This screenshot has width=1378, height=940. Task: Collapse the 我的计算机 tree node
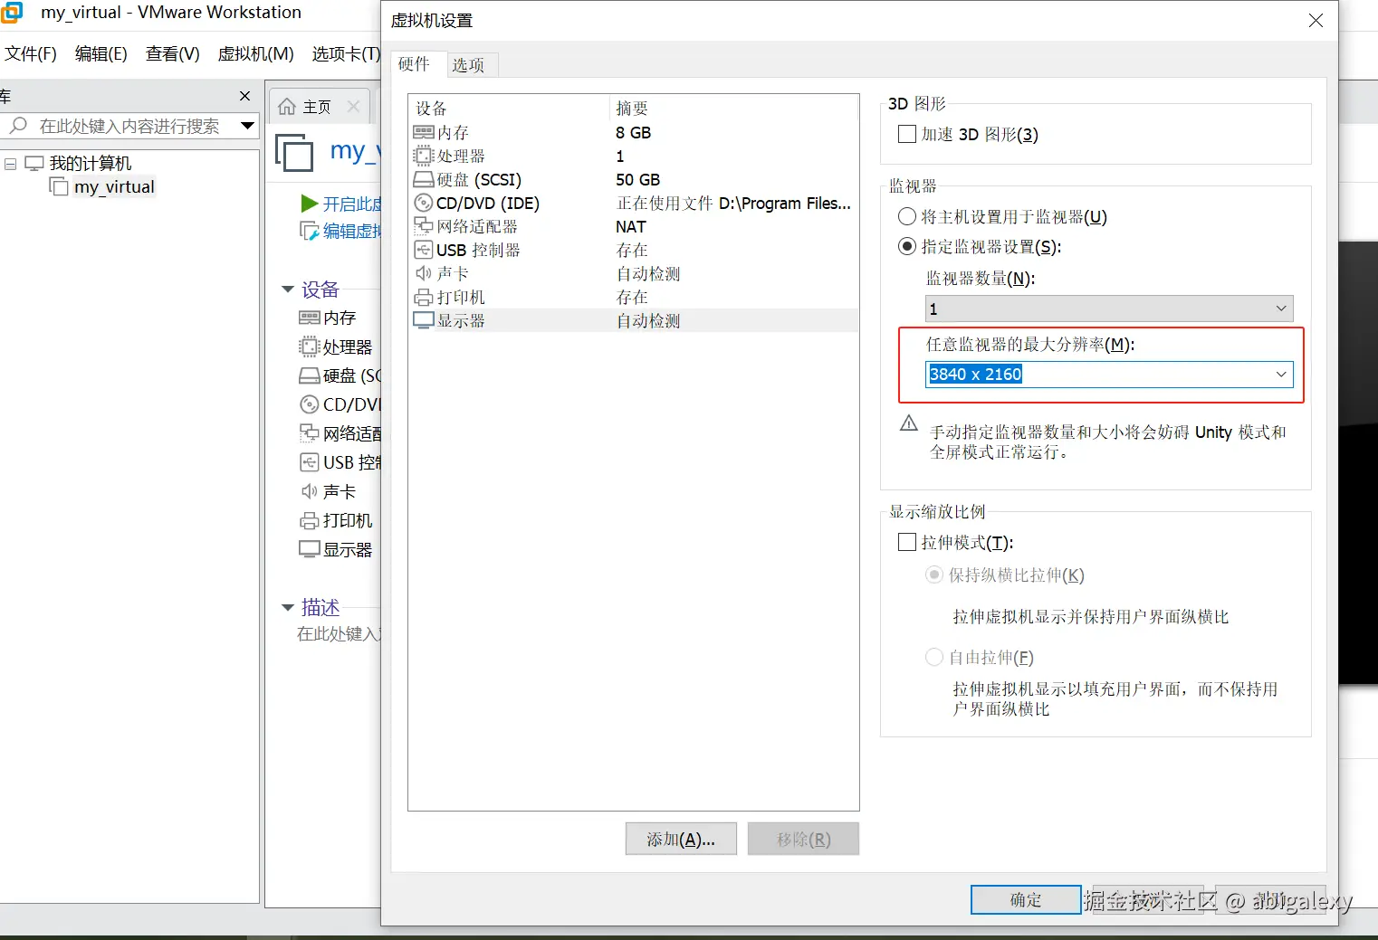pyautogui.click(x=11, y=163)
